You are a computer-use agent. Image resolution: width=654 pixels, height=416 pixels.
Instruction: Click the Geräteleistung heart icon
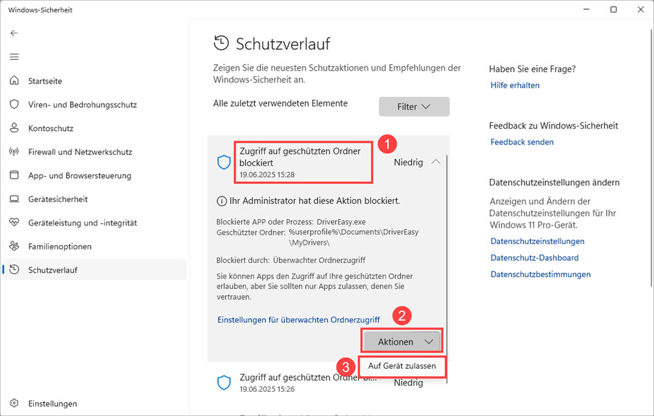click(x=14, y=222)
